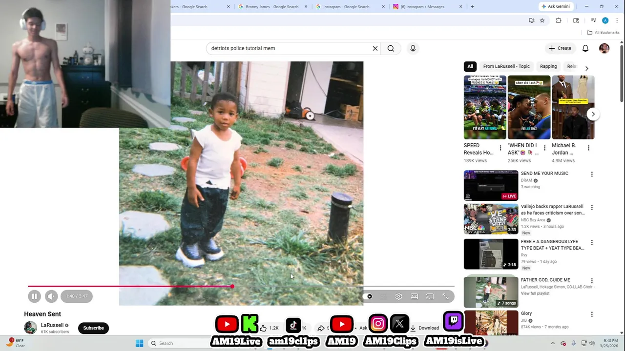Like the video with the thumbs up
The image size is (625, 351).
(263, 328)
